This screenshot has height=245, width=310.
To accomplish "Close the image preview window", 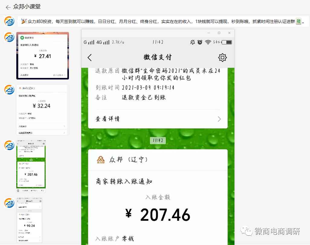I will pos(229,33).
